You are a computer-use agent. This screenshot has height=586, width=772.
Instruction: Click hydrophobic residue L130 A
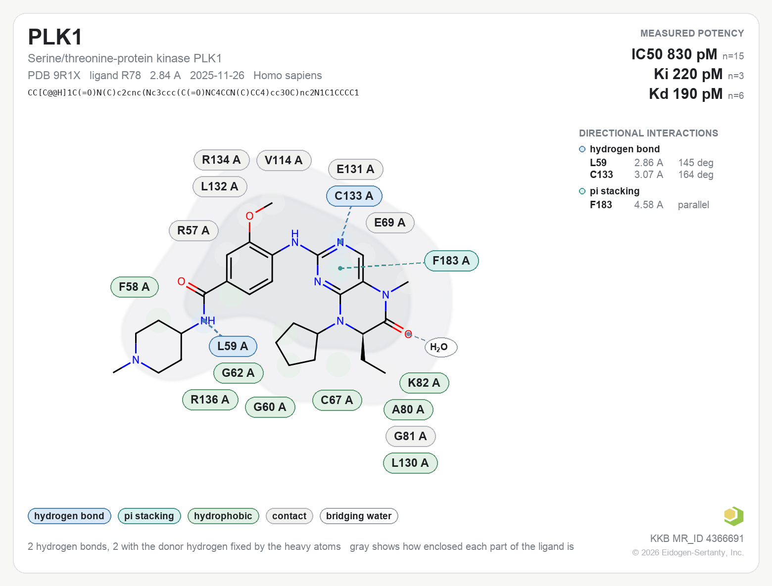[410, 463]
